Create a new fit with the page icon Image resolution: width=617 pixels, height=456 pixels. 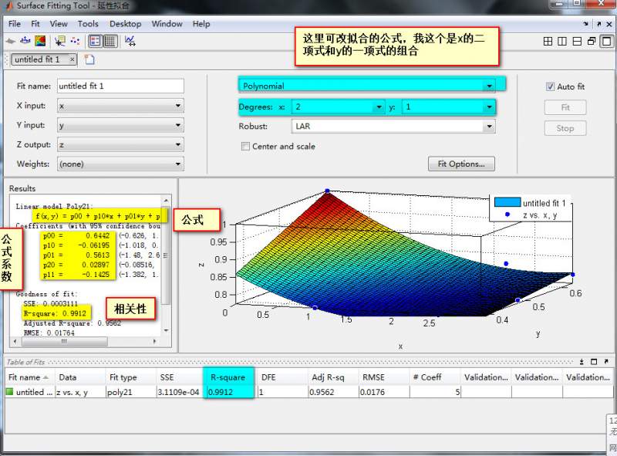89,59
